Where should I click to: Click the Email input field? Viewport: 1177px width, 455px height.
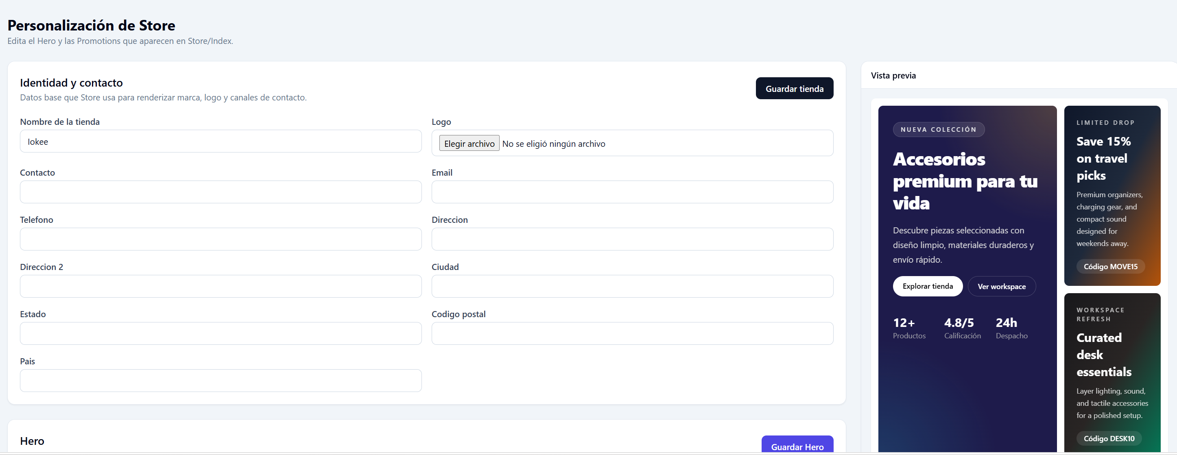point(632,192)
